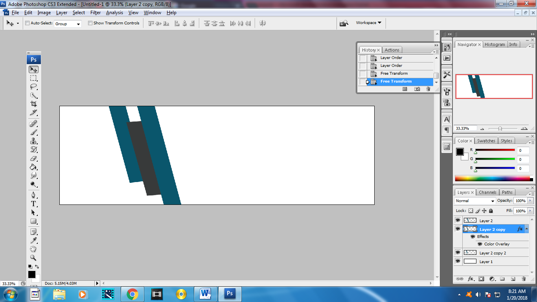Click the foreground color swatch in toolbox
The image size is (537, 302).
pyautogui.click(x=31, y=274)
